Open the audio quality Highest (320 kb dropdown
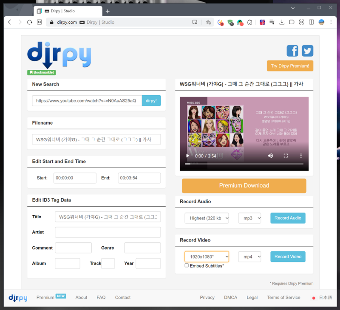The image size is (340, 310). pyautogui.click(x=207, y=218)
